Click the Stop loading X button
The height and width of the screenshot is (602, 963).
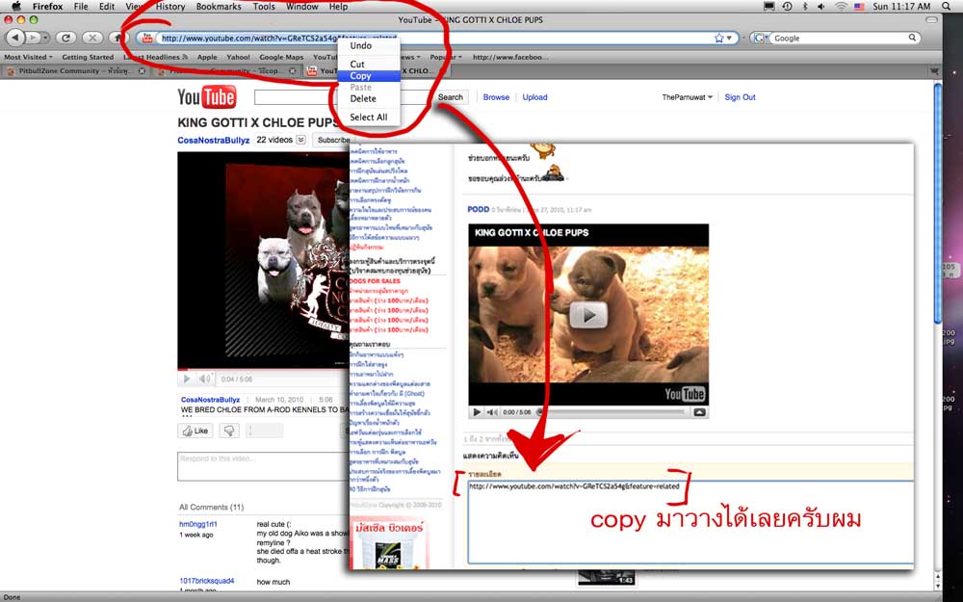point(92,39)
